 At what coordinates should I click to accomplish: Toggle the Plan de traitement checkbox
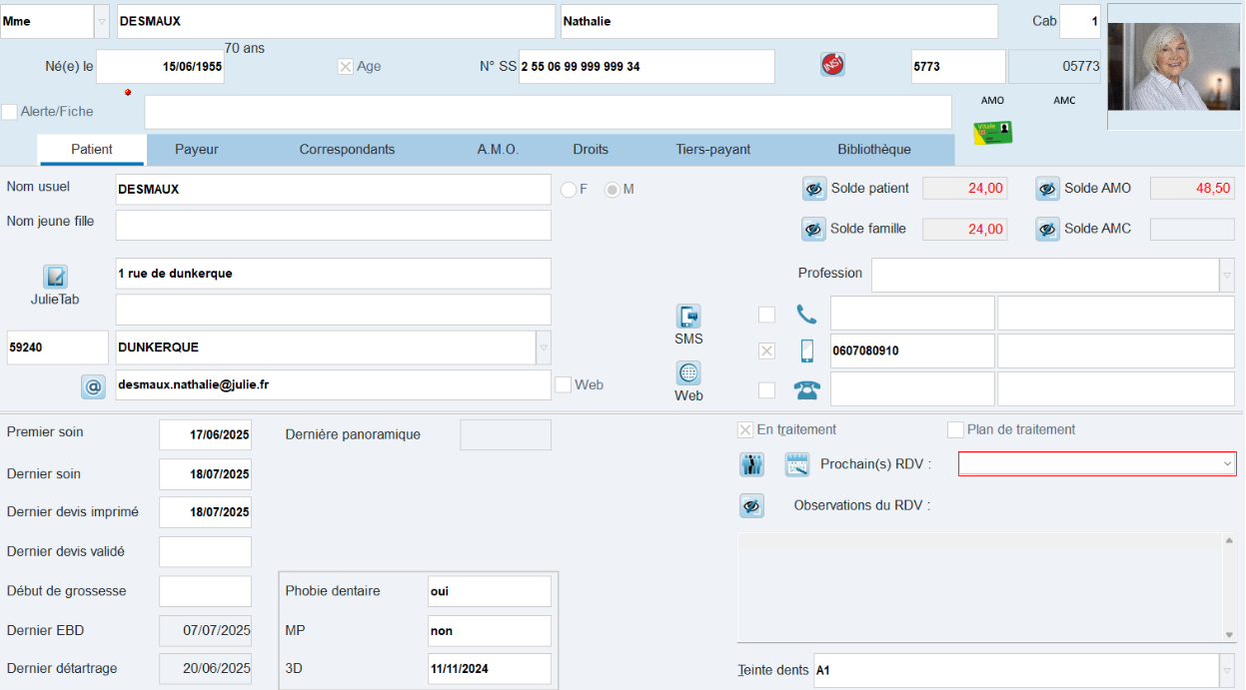pos(955,430)
